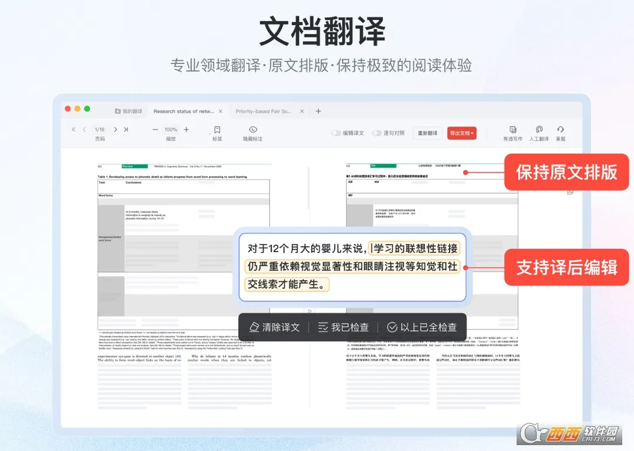Switch to the 我的翻译 tab
The height and width of the screenshot is (451, 634).
(130, 111)
